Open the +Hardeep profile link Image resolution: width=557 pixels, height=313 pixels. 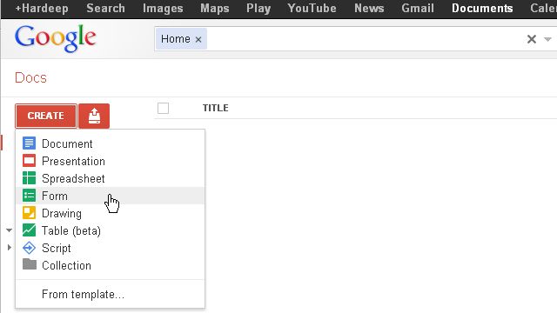(x=42, y=8)
